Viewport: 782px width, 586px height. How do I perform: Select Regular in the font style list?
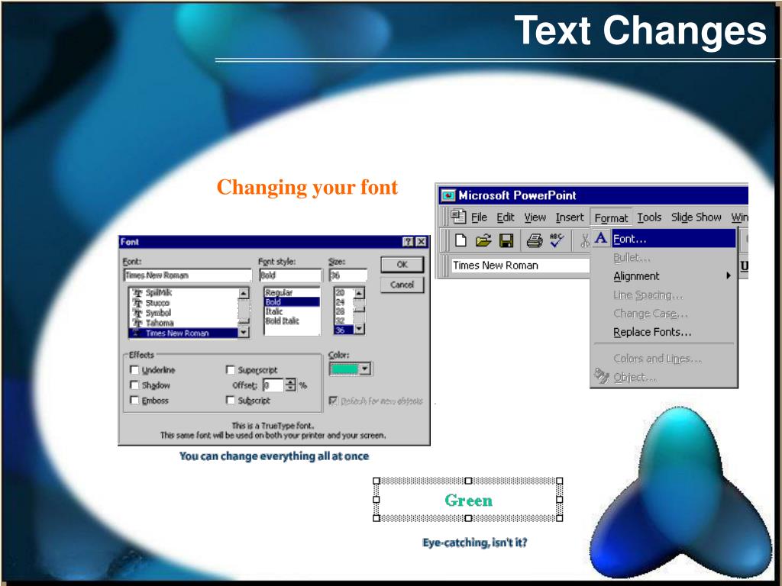tap(292, 292)
